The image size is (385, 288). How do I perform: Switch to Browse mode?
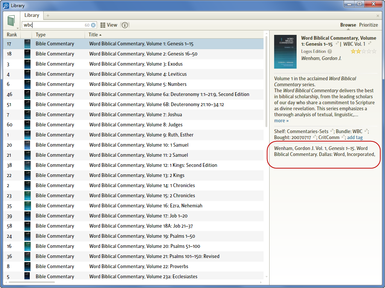348,25
